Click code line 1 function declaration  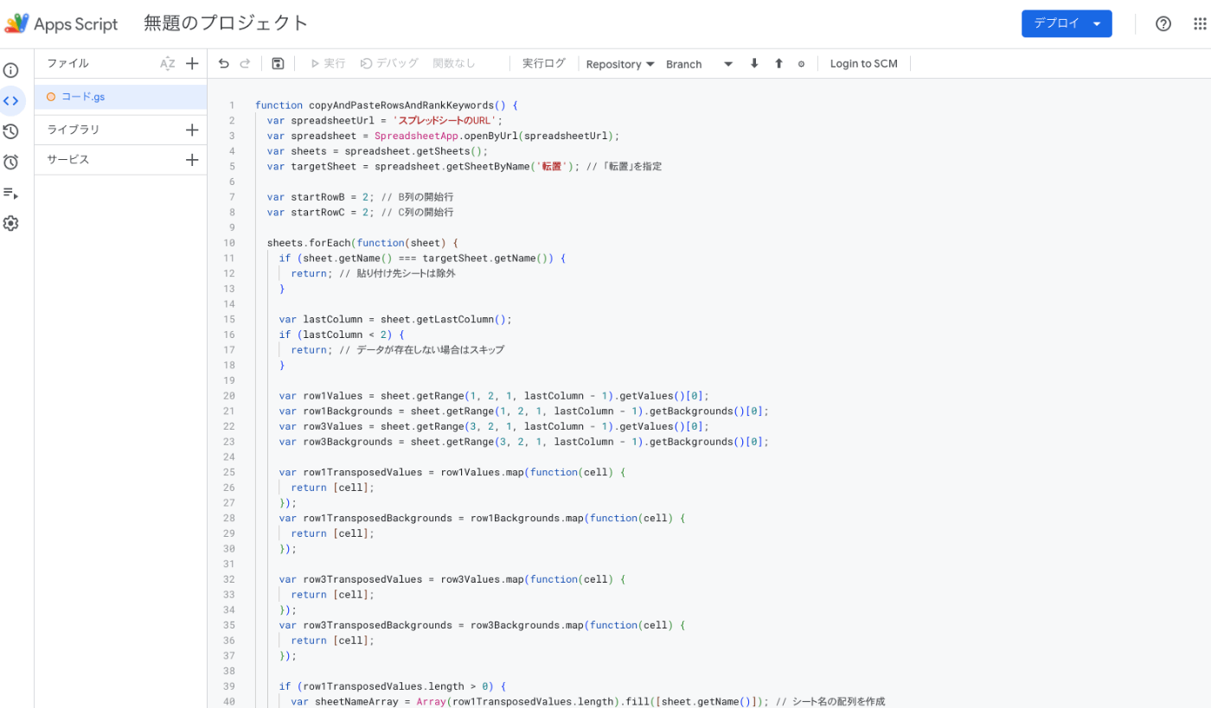click(386, 105)
